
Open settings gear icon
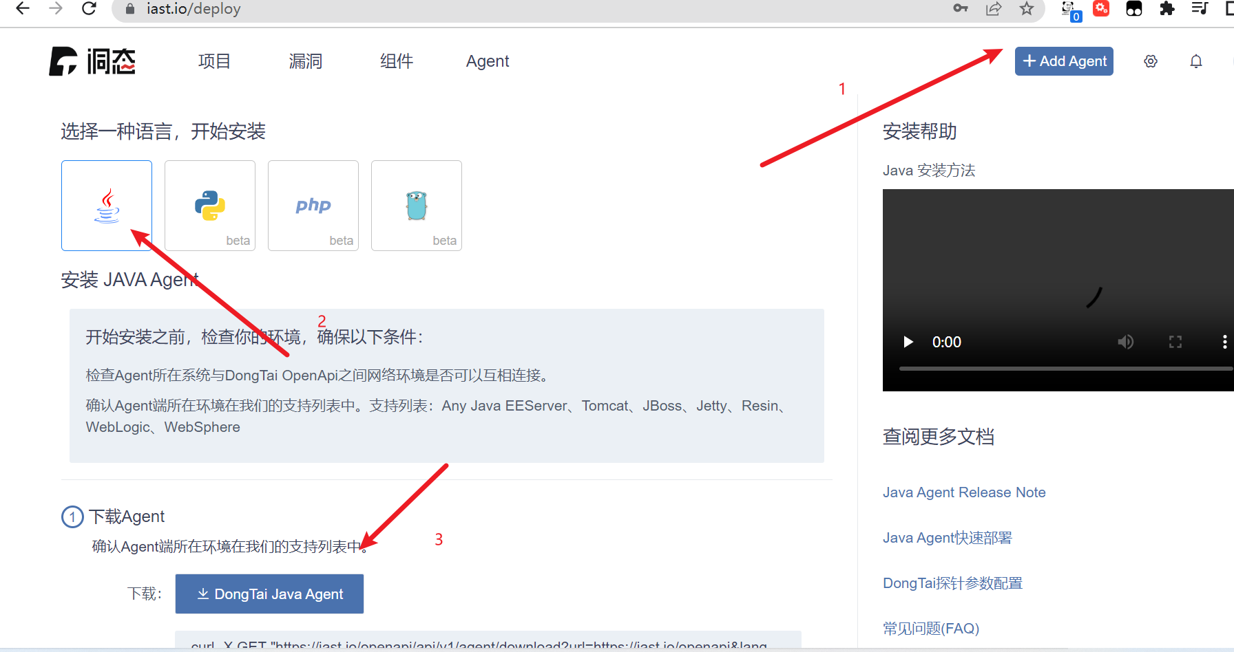point(1151,61)
